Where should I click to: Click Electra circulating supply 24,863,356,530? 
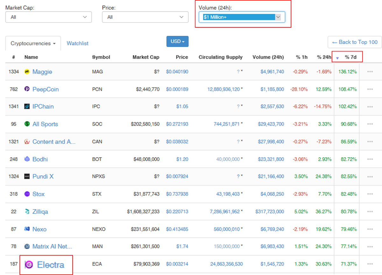point(226,264)
